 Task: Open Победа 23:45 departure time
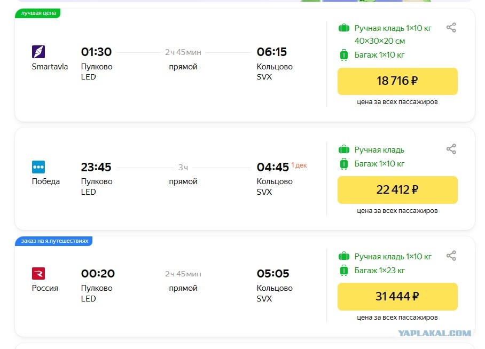click(x=96, y=167)
